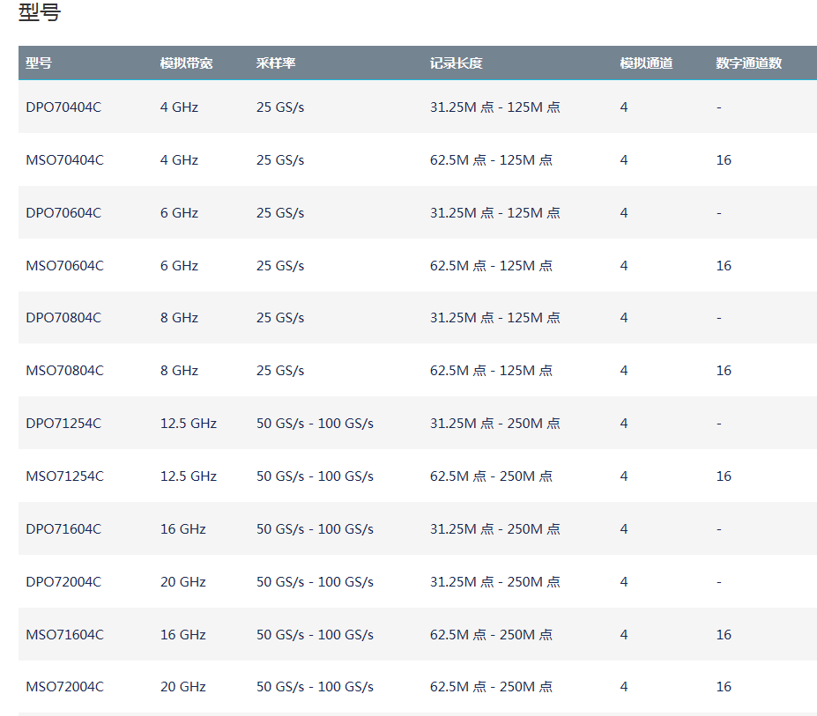Click the 模拟通道 column header

pos(646,63)
